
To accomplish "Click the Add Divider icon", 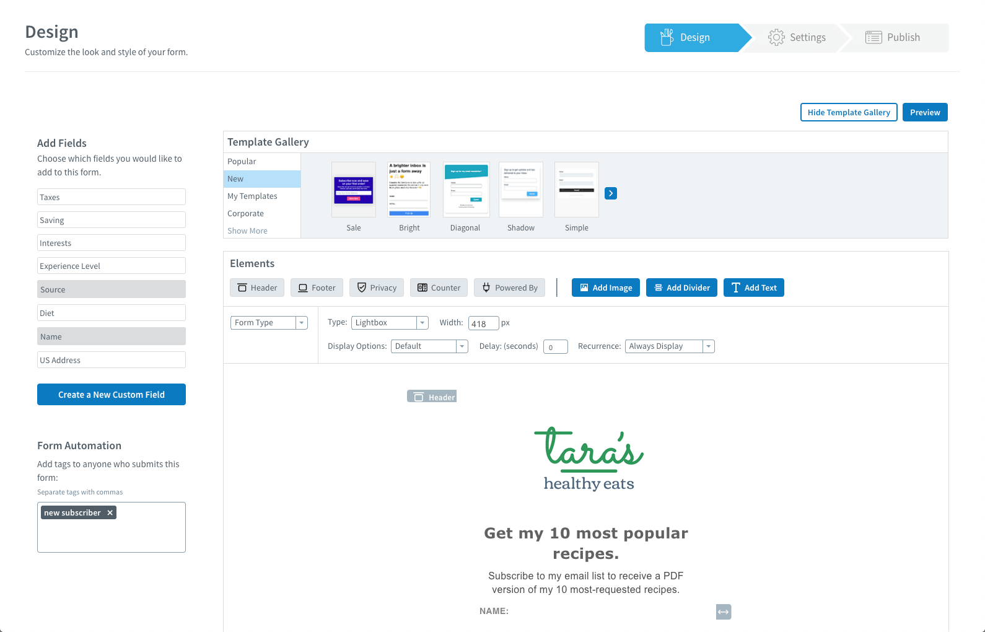I will pyautogui.click(x=659, y=287).
